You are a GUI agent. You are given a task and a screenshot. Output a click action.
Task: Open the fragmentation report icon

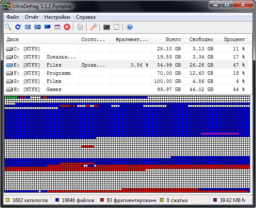[80, 27]
